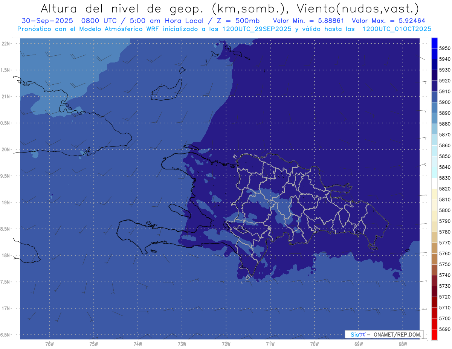The height and width of the screenshot is (349, 452).
Task: Click the "5880" legend value
Action: (445, 124)
